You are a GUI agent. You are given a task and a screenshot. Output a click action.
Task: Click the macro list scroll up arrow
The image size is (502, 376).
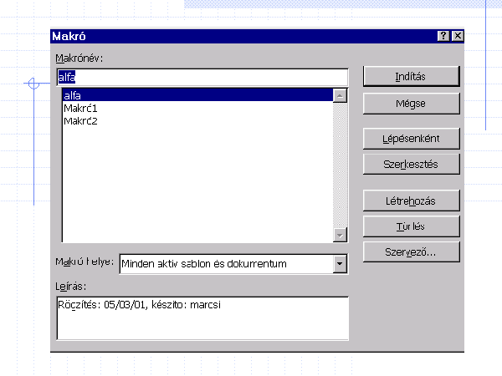point(340,95)
